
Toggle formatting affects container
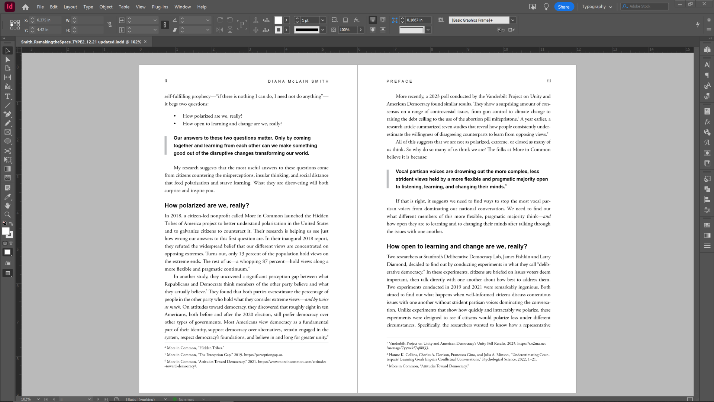5,243
